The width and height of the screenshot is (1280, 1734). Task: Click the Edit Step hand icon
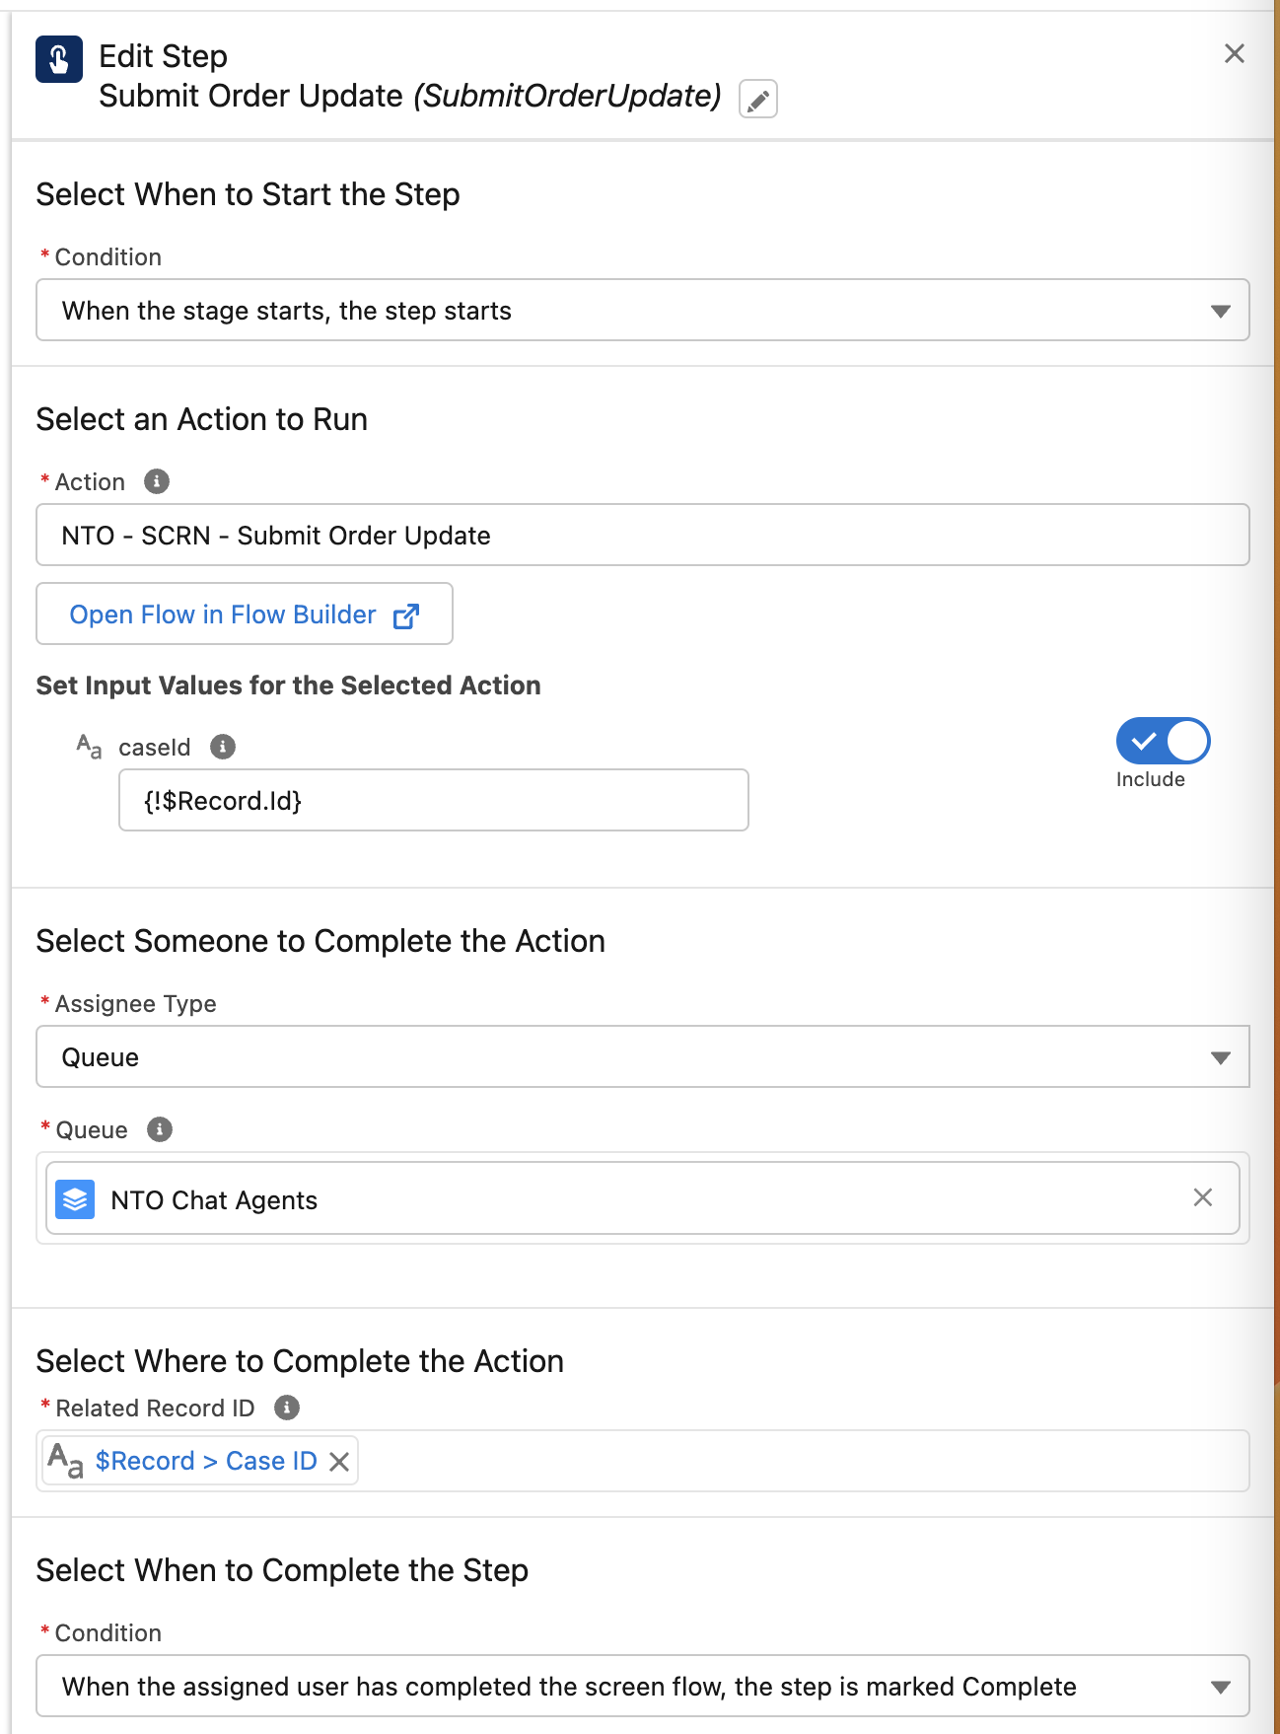[59, 59]
